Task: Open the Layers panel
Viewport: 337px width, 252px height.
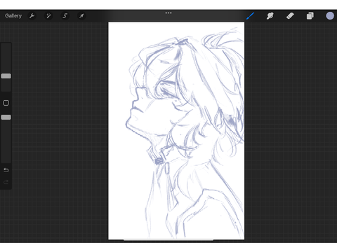Action: click(310, 16)
